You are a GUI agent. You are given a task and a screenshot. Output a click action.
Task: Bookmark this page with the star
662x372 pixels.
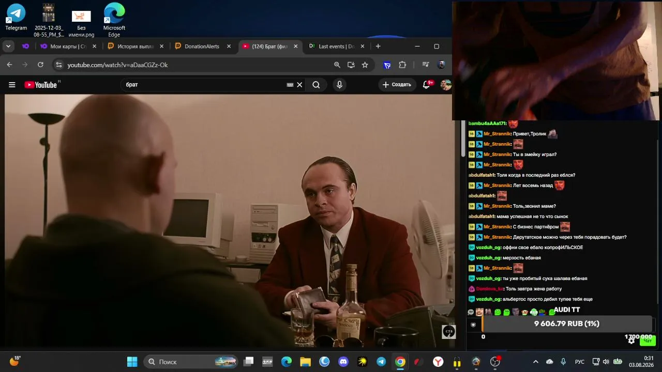tap(365, 65)
